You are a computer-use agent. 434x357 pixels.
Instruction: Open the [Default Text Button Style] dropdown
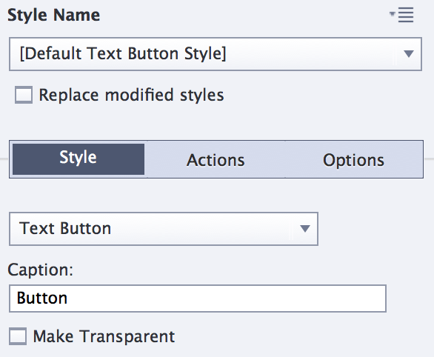click(x=216, y=54)
